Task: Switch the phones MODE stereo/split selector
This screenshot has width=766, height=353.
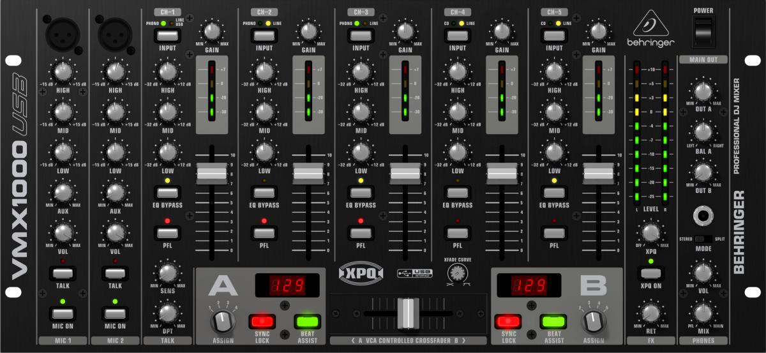Action: pos(702,239)
